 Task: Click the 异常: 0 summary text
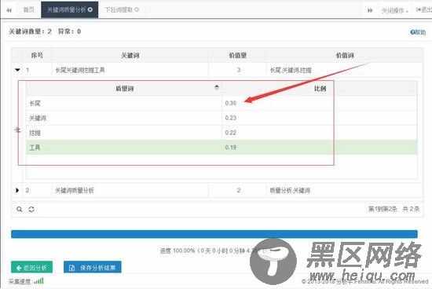69,31
